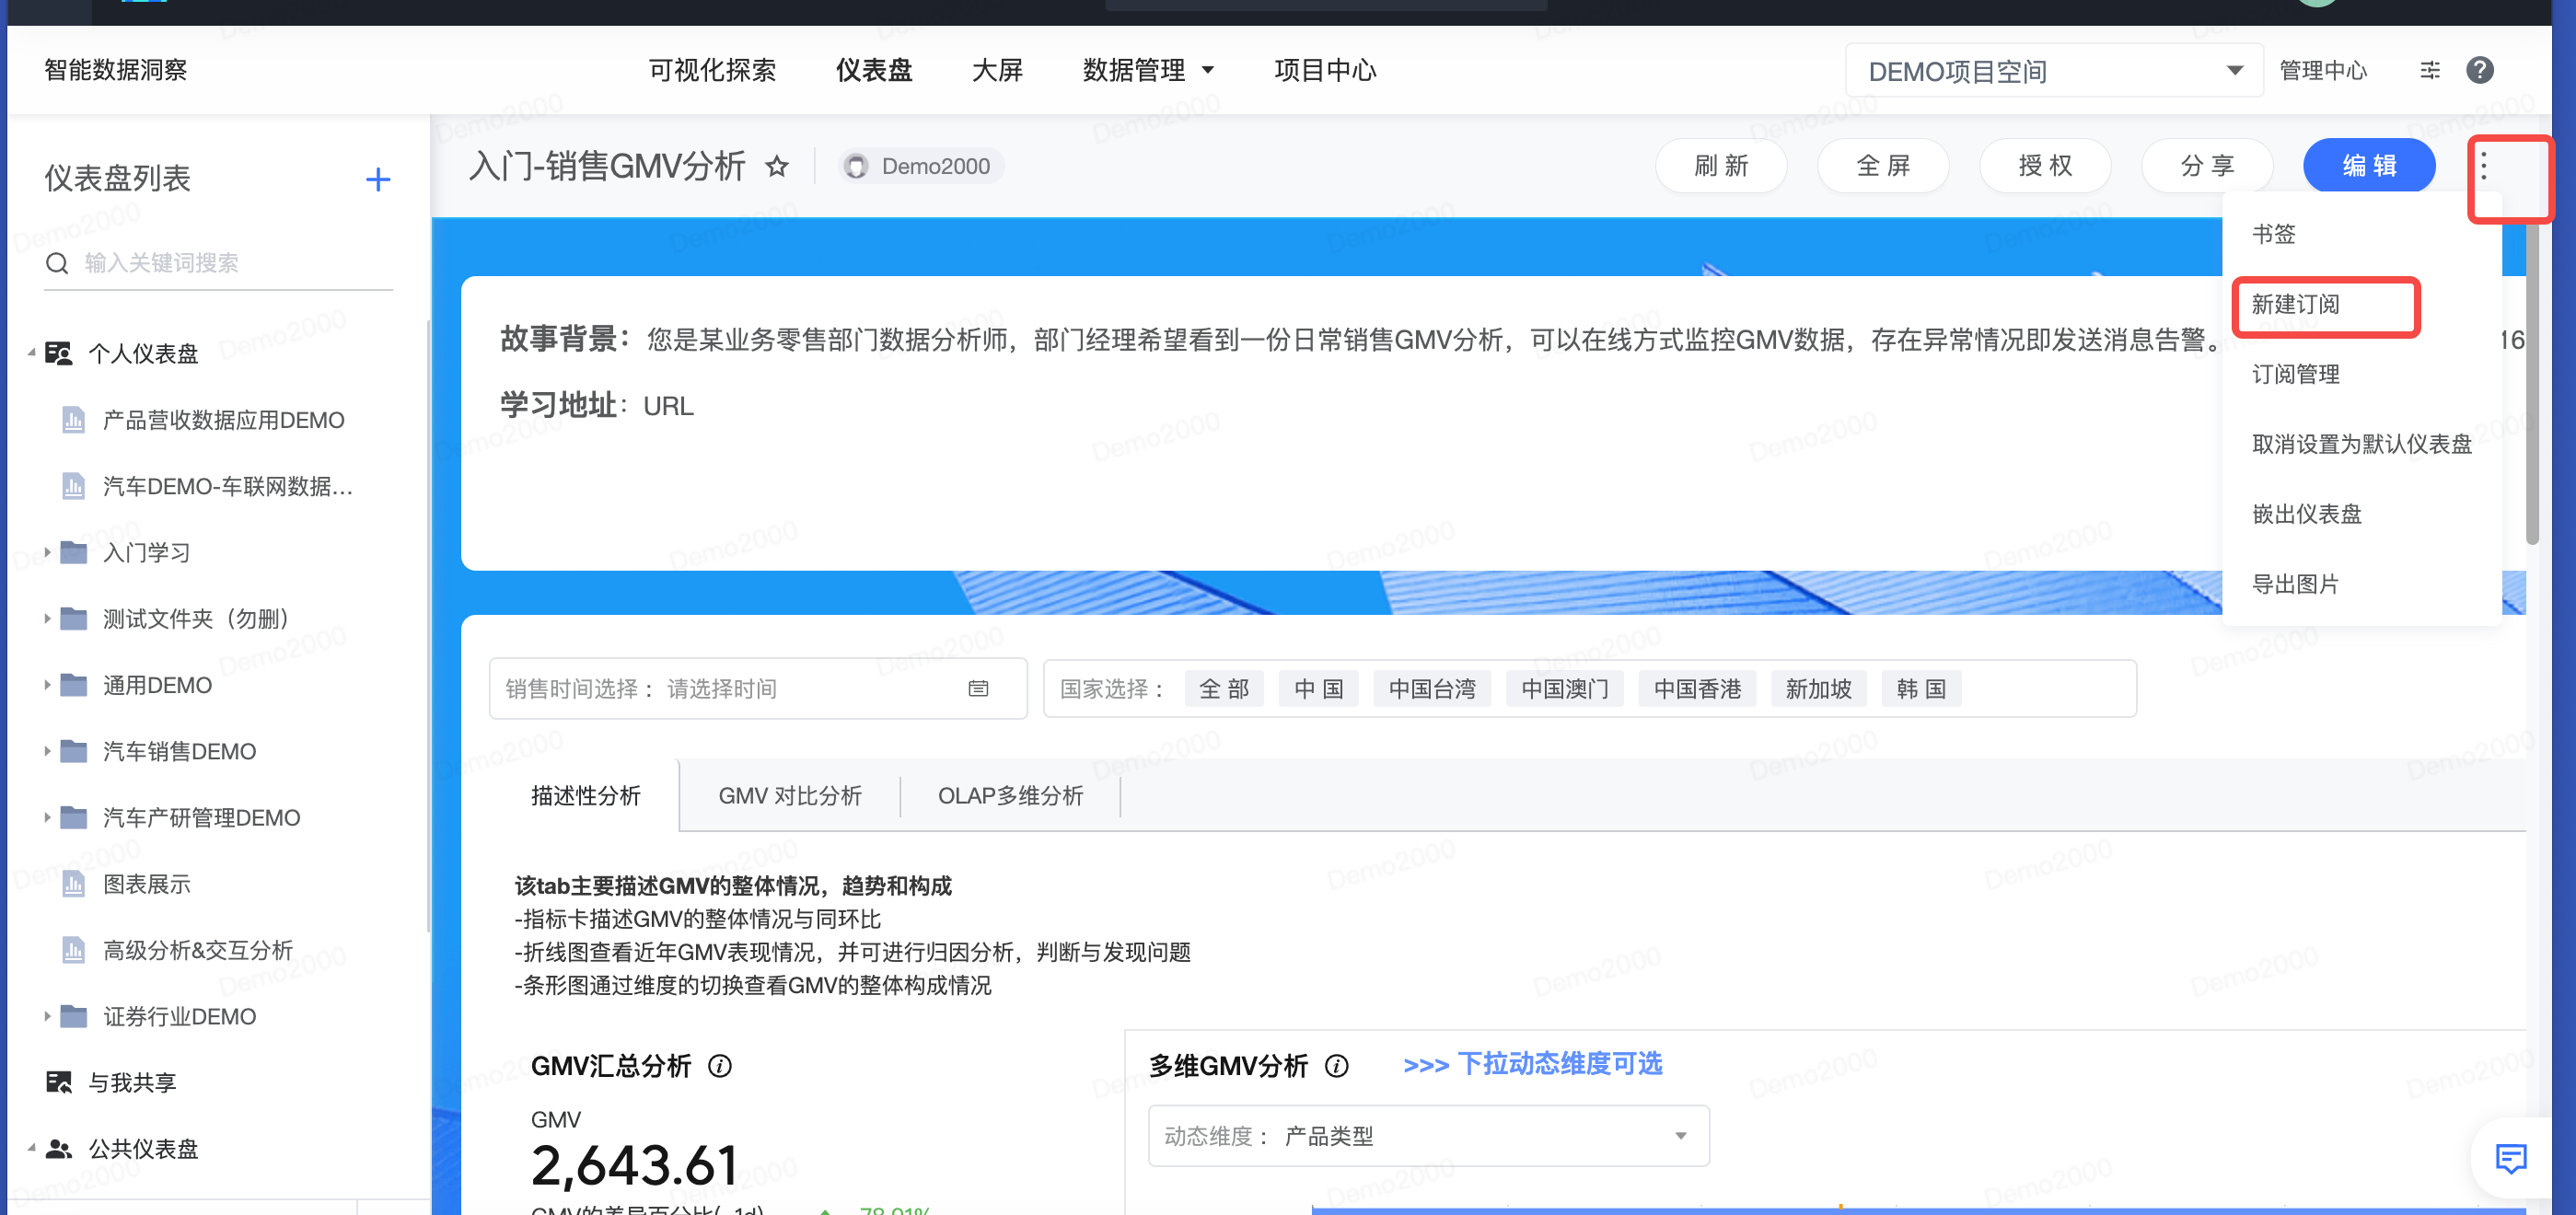Click chart icon of 产品营收数据应用DEMO
The width and height of the screenshot is (2576, 1215).
pos(74,420)
